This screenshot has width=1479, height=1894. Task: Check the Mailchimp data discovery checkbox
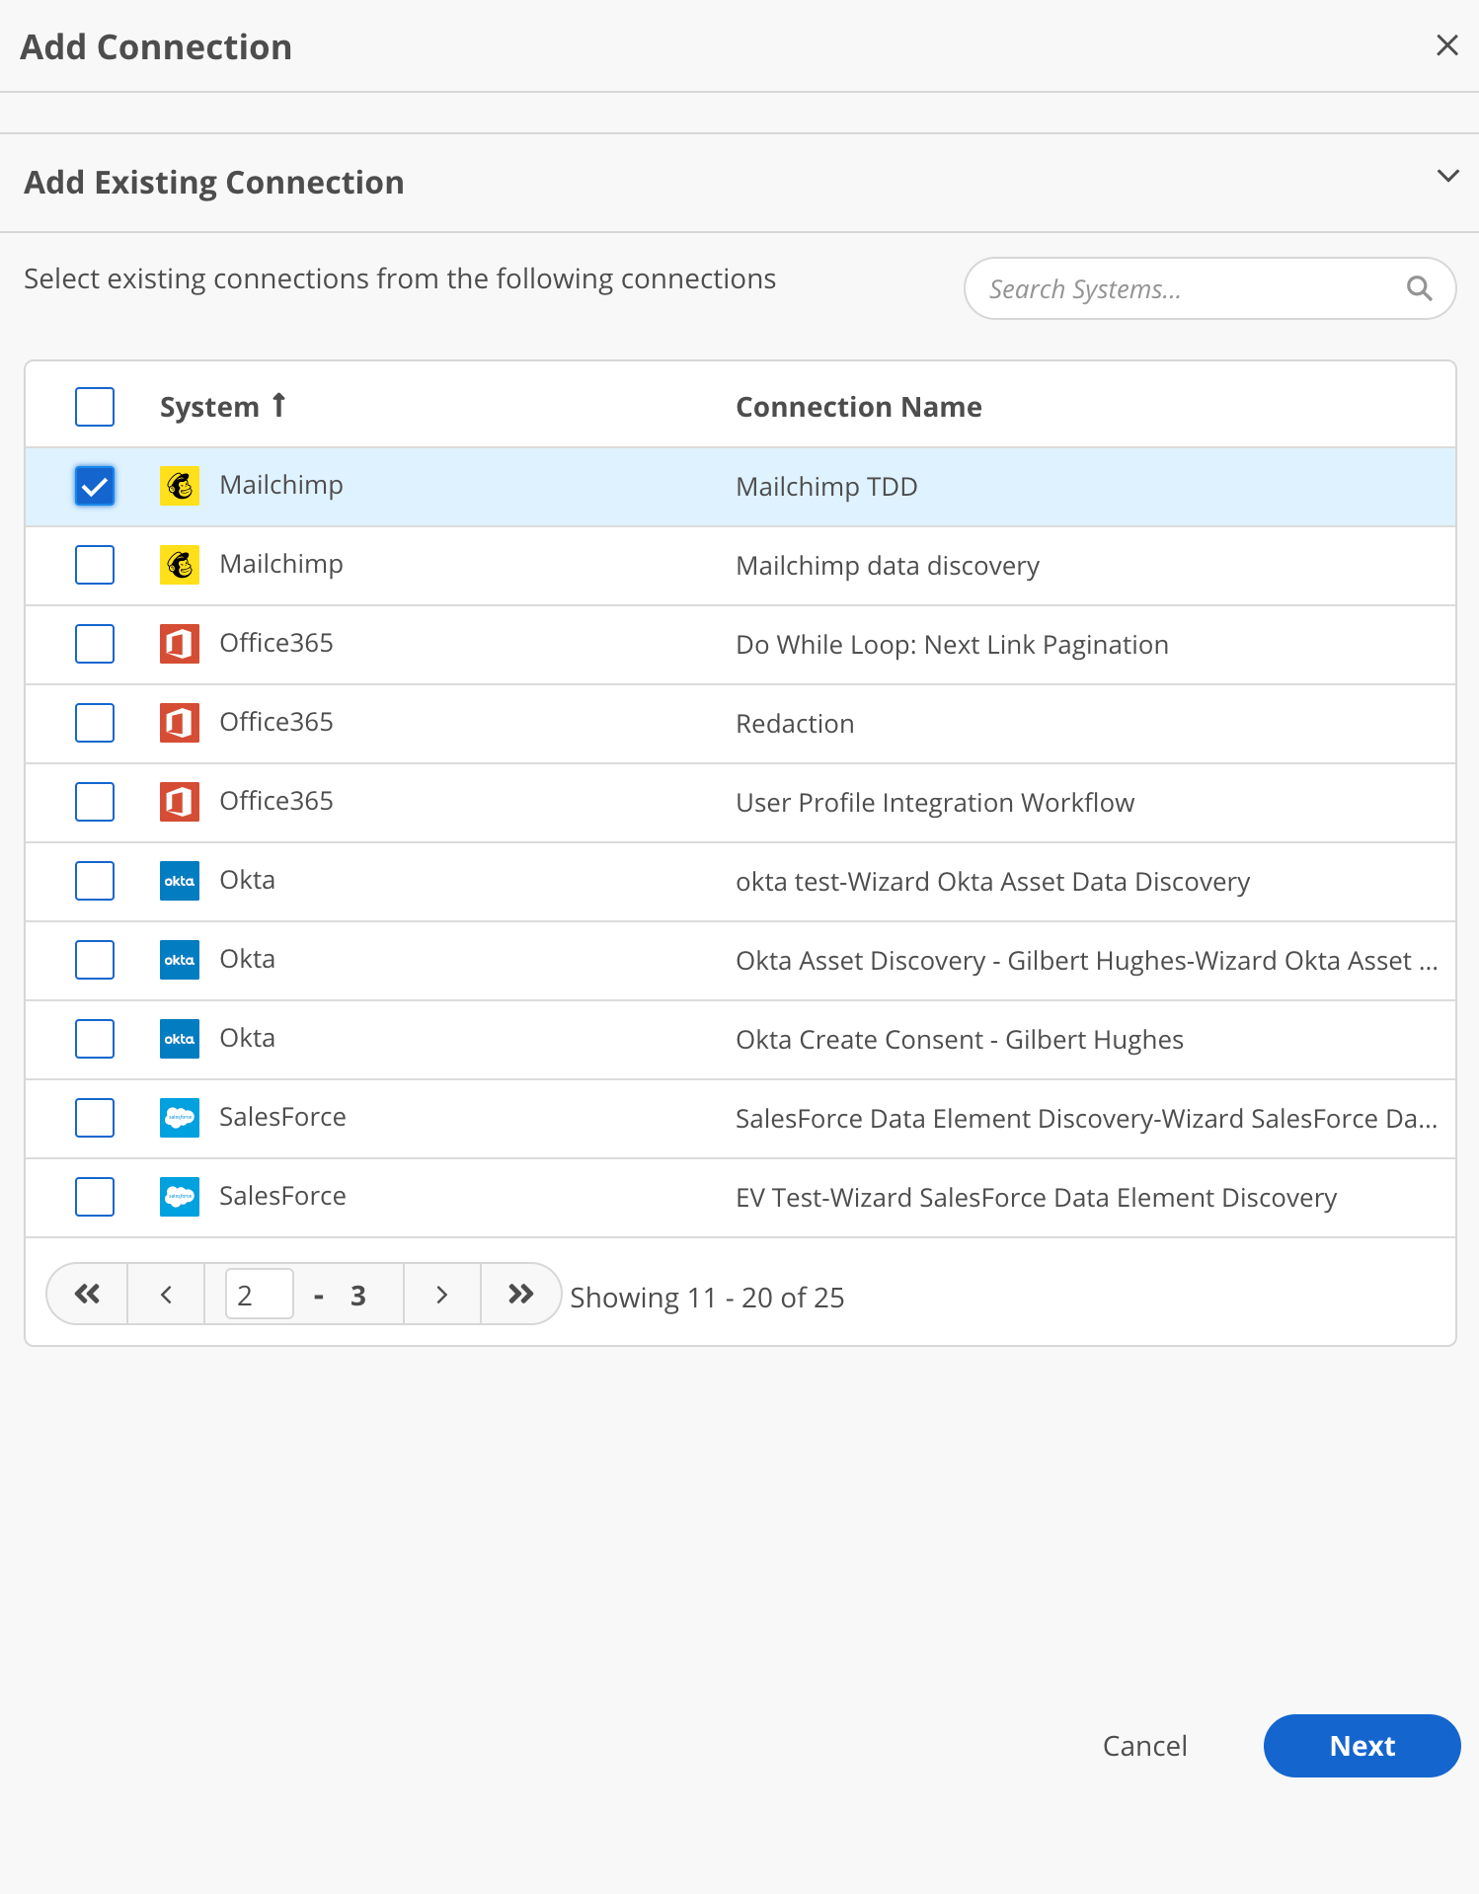[95, 565]
